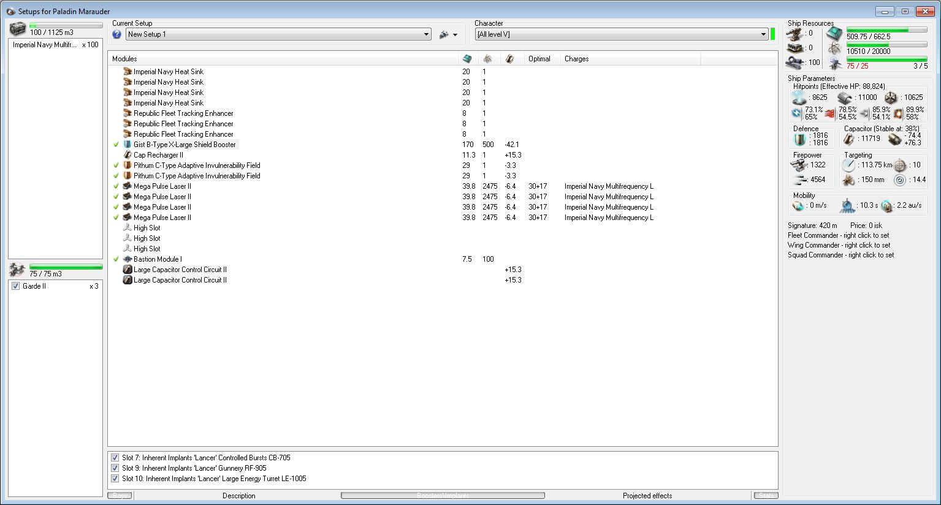This screenshot has width=941, height=505.
Task: Click the CPU chip icon in Ship Resources
Action: coord(834,34)
